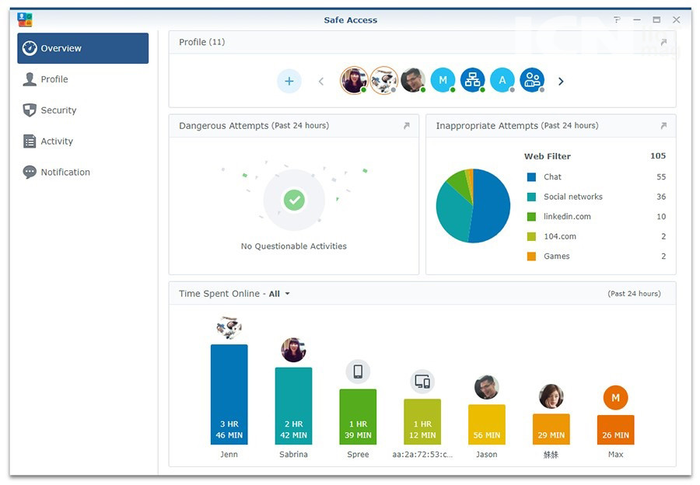Screen dimensions: 700x485
Task: Expand the Dangerous Attempts panel
Action: click(406, 126)
